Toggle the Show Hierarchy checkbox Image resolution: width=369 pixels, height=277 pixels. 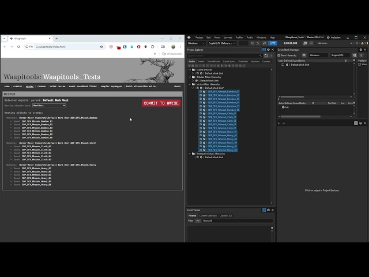[280, 55]
